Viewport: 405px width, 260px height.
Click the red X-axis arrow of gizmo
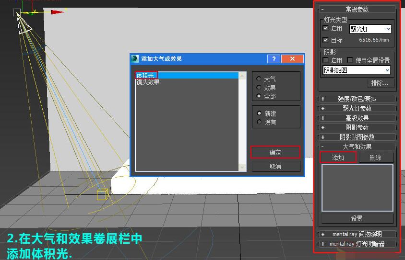(x=57, y=12)
